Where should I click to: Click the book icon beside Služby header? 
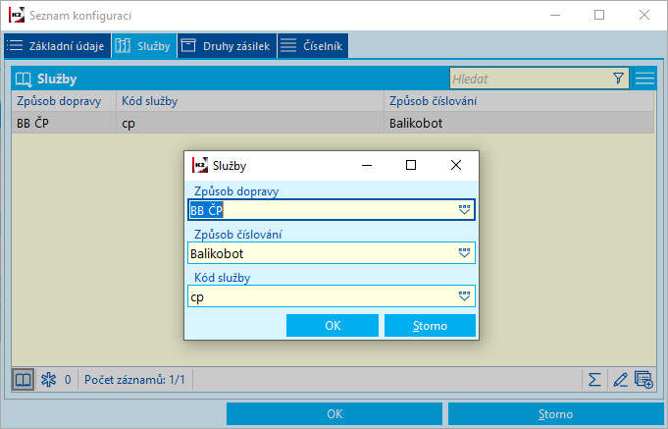coord(24,79)
